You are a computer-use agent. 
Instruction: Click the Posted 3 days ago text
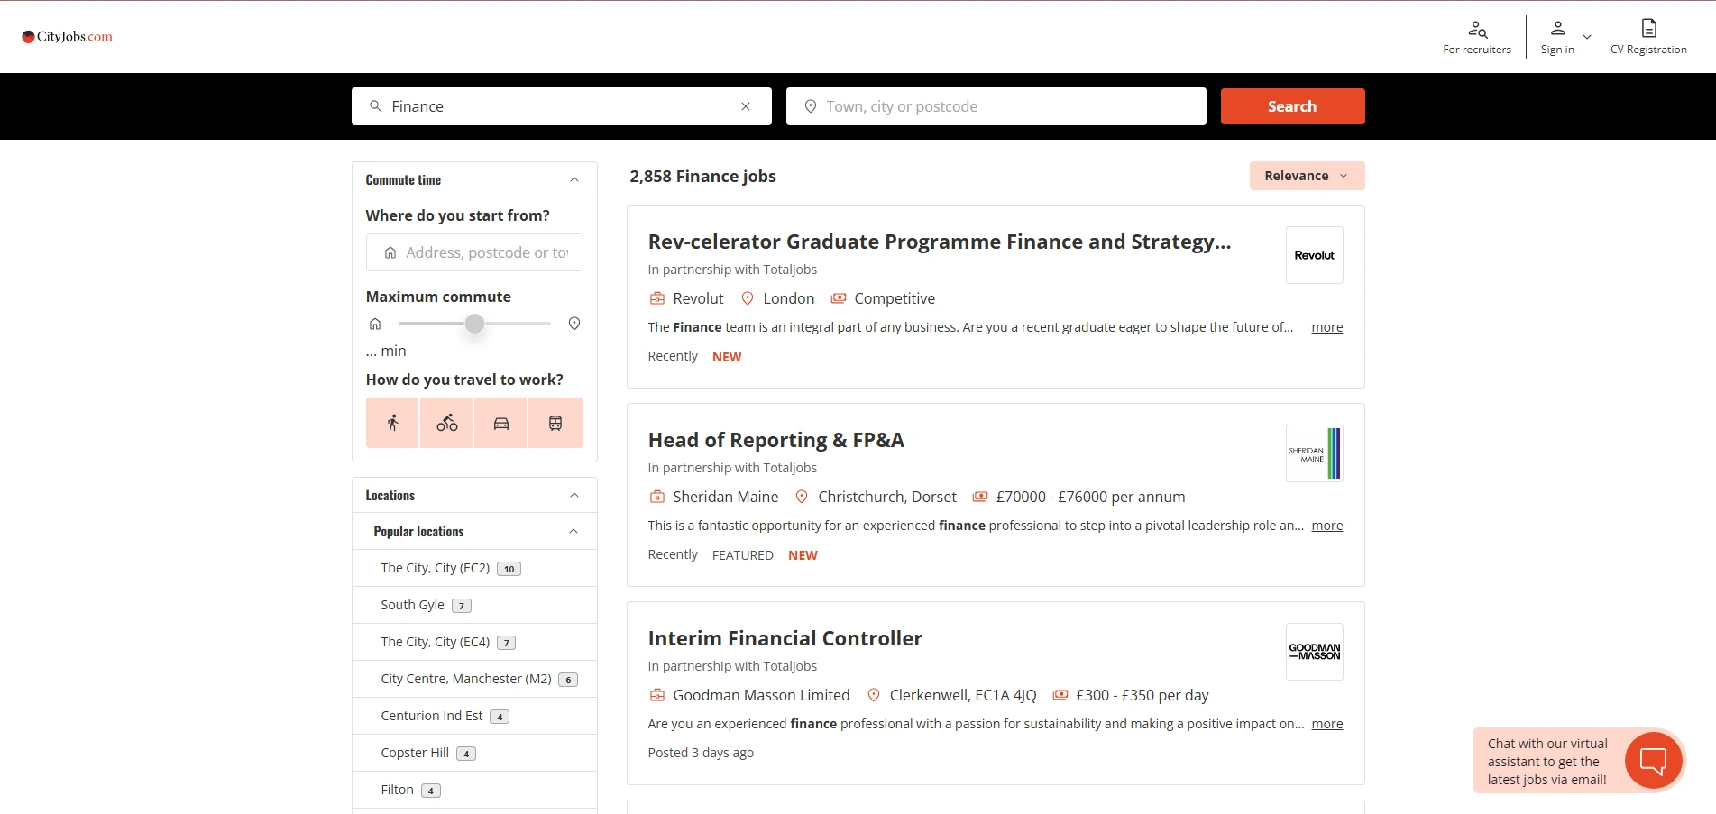701,753
